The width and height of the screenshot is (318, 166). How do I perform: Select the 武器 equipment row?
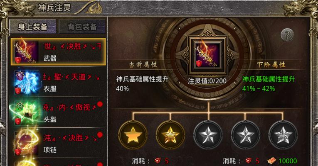coord(58,52)
